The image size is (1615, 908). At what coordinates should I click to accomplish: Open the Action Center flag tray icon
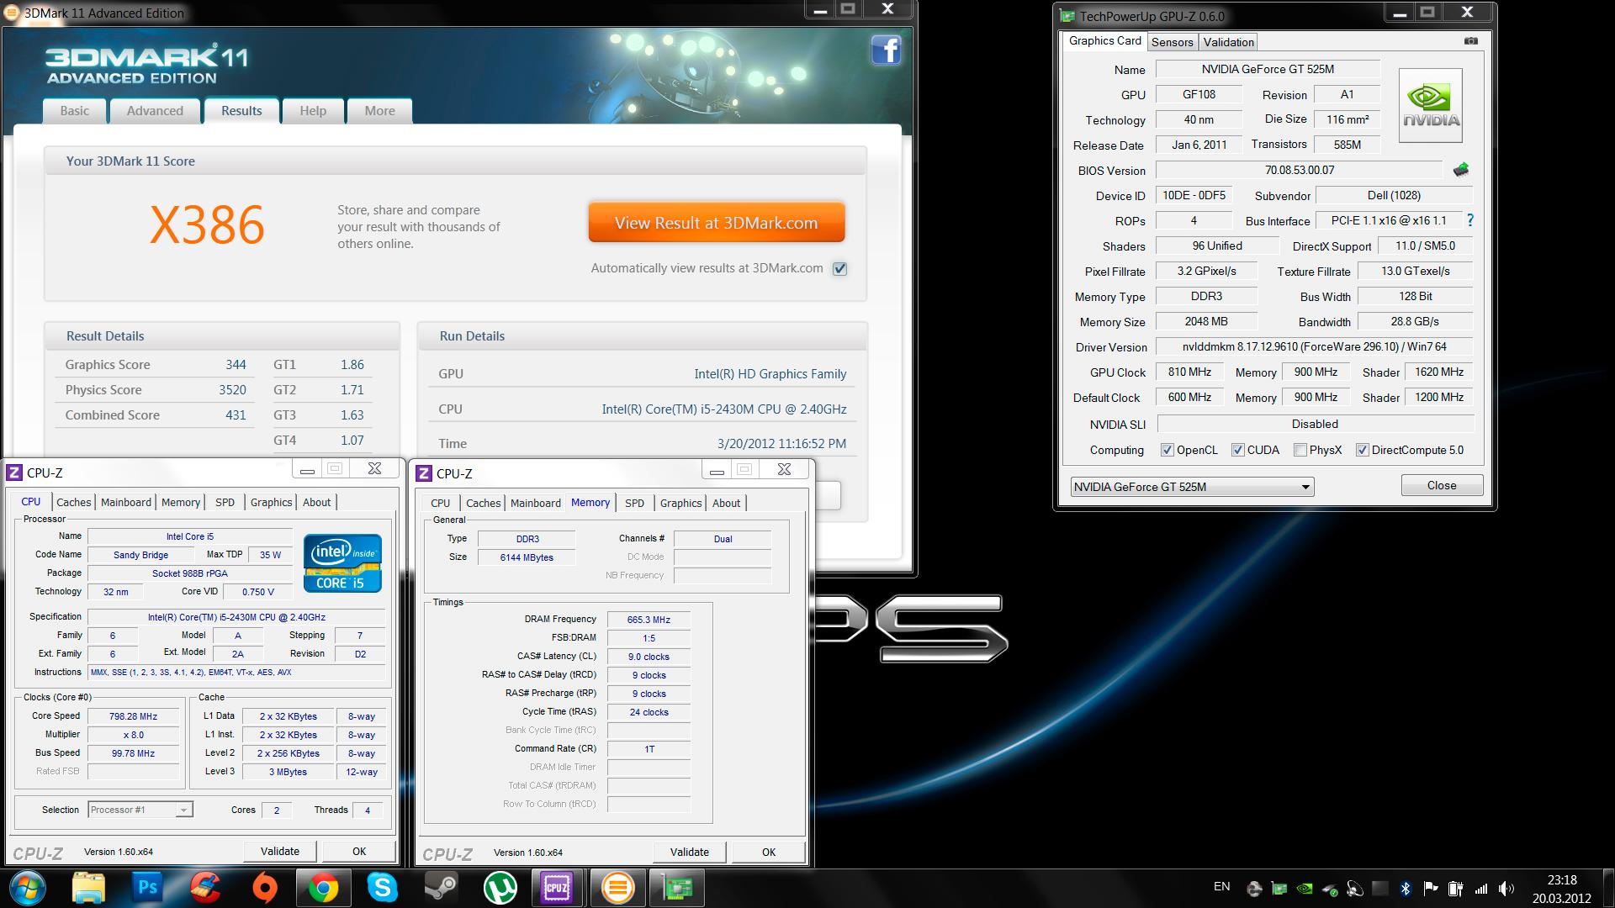click(x=1430, y=888)
